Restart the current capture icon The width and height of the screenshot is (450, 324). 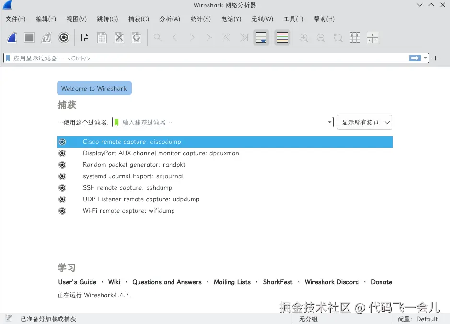coord(46,37)
